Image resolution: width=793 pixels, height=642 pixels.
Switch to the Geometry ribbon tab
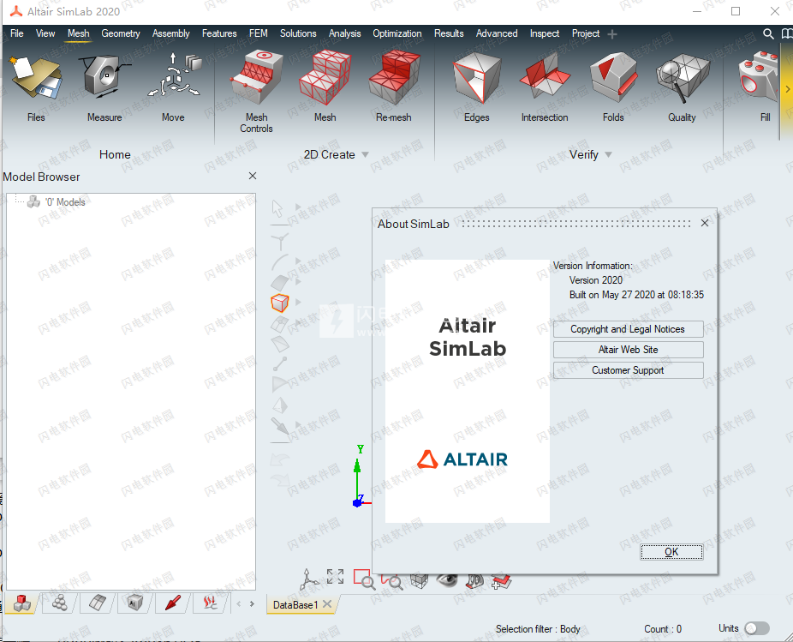pos(121,33)
